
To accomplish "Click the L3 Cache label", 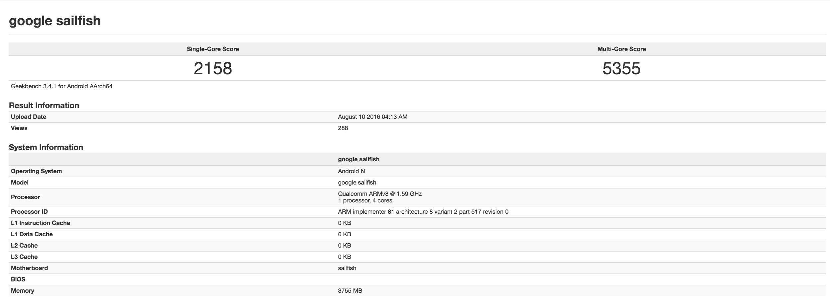I will (x=24, y=257).
